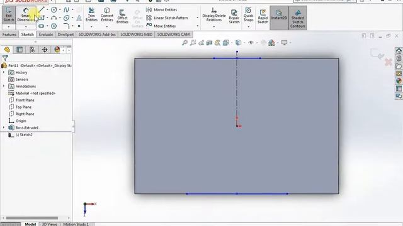Click Move Entities

[x=161, y=26]
